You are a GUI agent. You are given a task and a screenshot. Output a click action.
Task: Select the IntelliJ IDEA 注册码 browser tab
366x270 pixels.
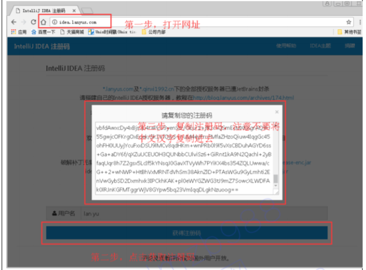point(44,11)
